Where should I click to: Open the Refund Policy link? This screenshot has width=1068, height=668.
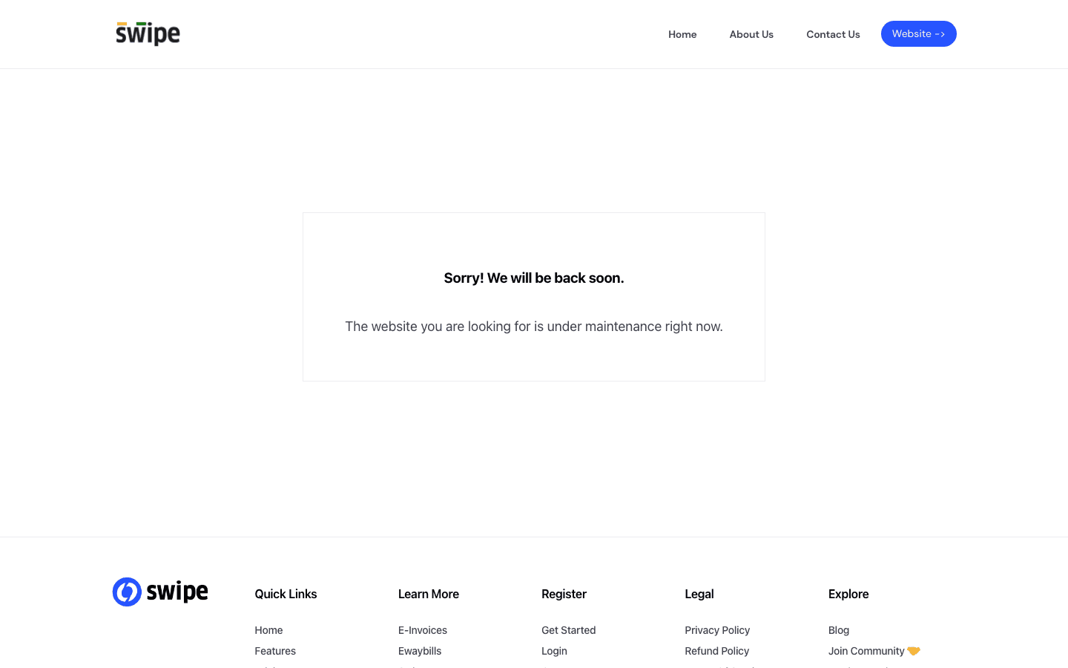coord(717,651)
